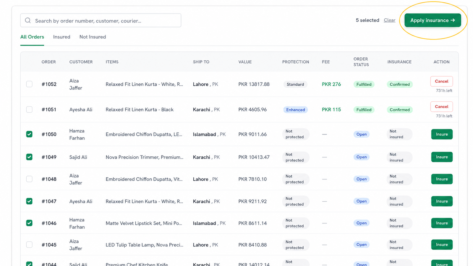Select order #1051 checkbox
Image resolution: width=473 pixels, height=266 pixels.
pyautogui.click(x=29, y=109)
